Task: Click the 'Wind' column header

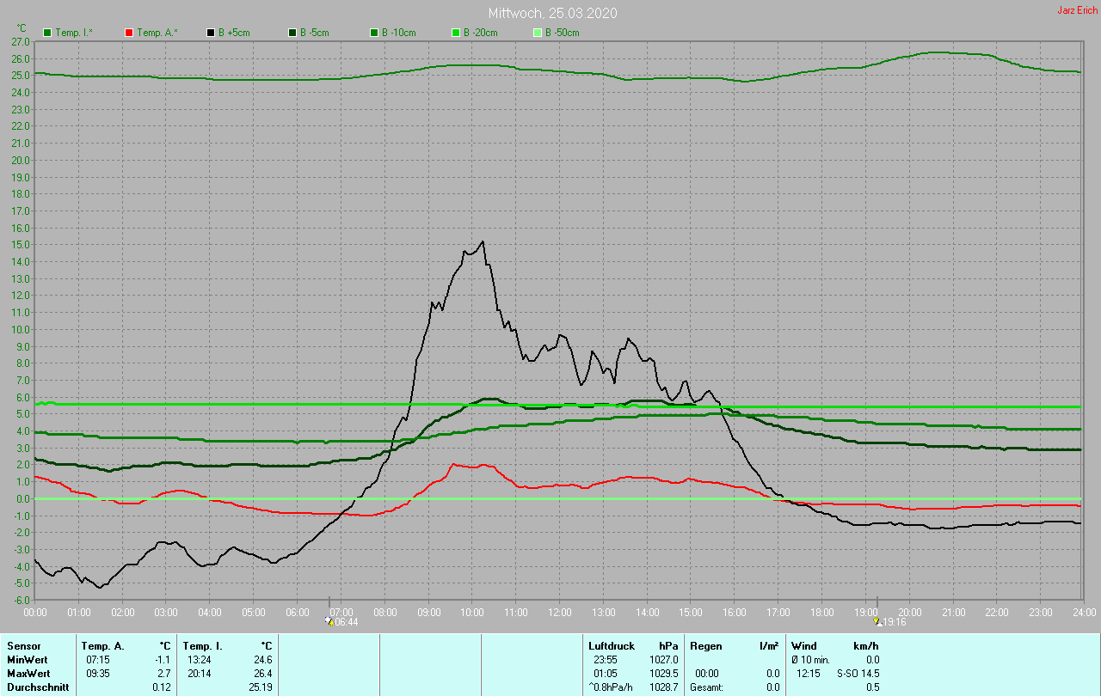Action: [x=804, y=645]
